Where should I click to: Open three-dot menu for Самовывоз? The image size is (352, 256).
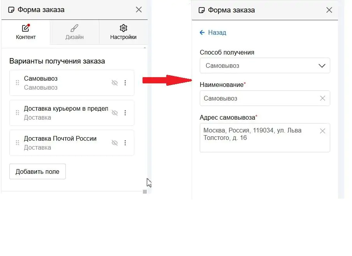pyautogui.click(x=125, y=83)
